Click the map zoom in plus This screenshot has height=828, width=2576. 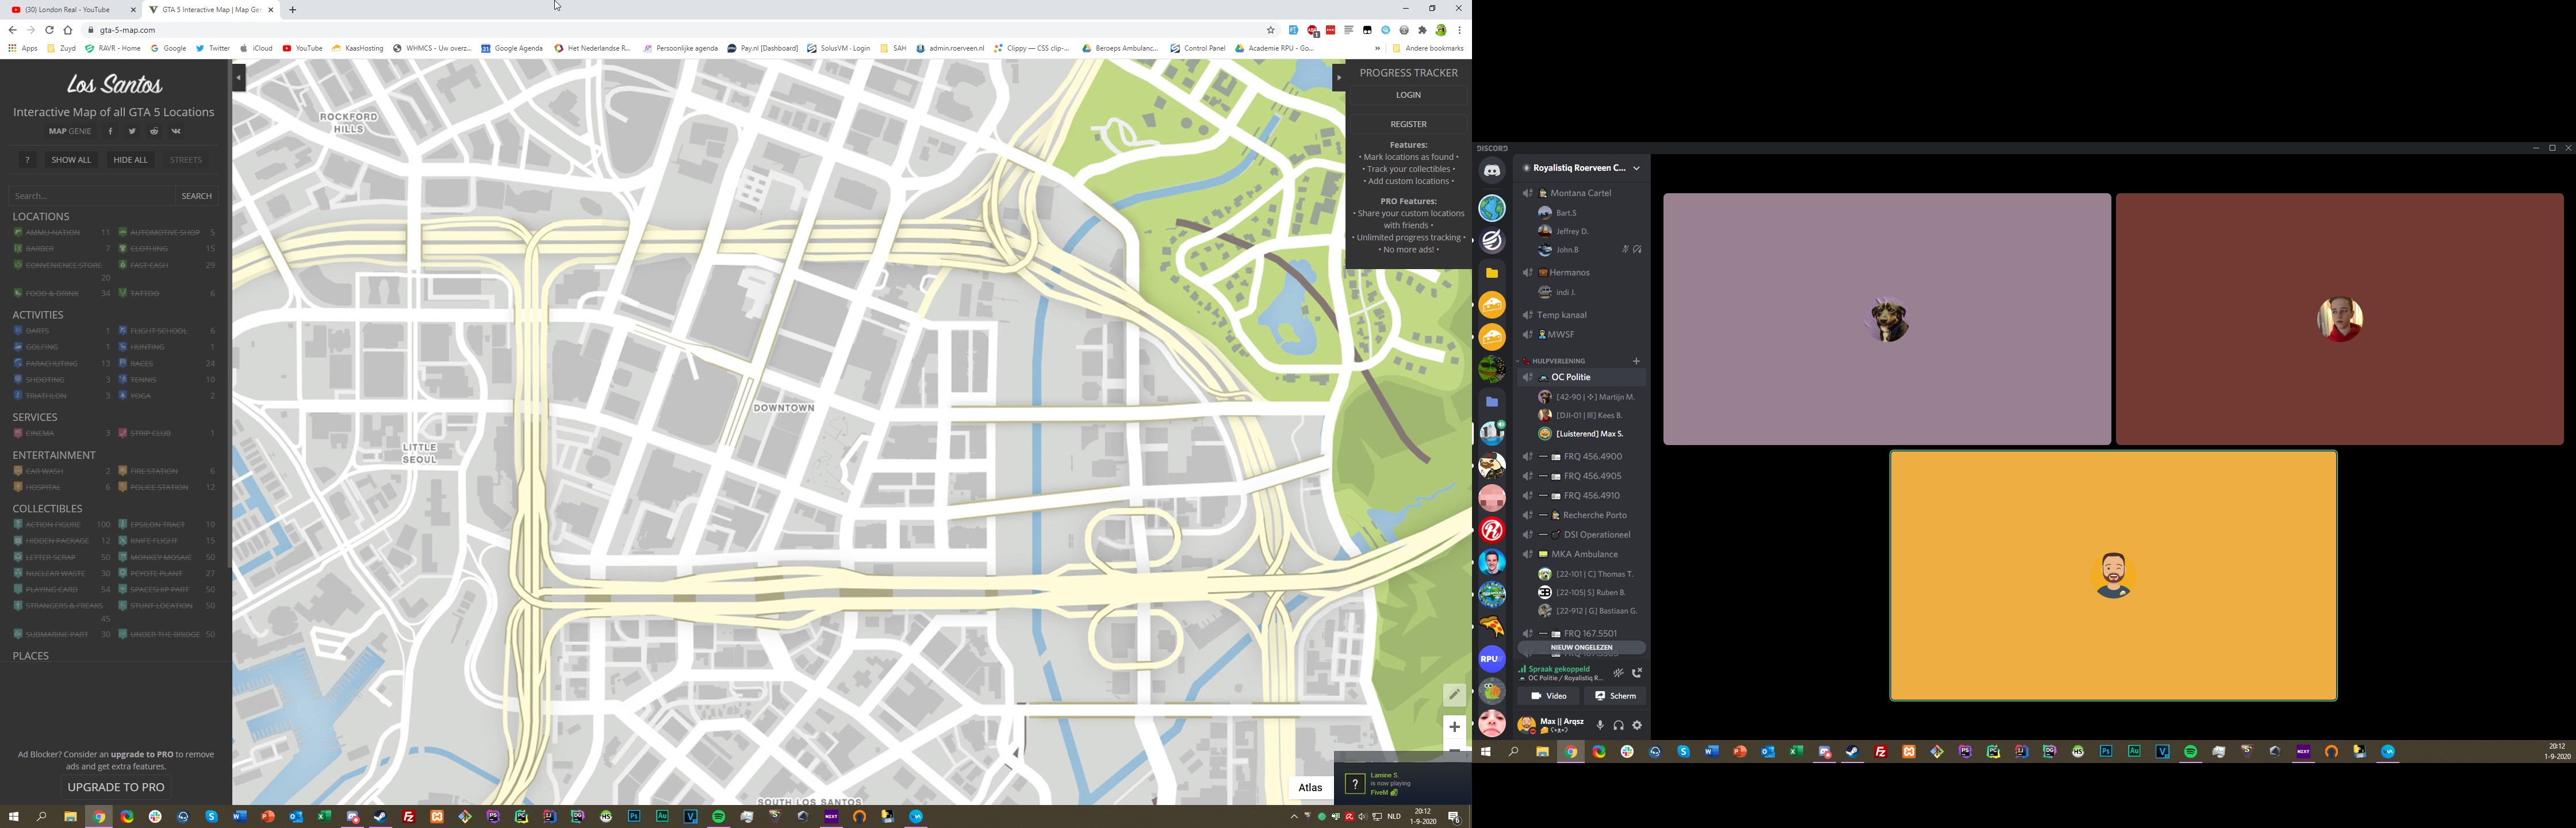click(x=1454, y=727)
